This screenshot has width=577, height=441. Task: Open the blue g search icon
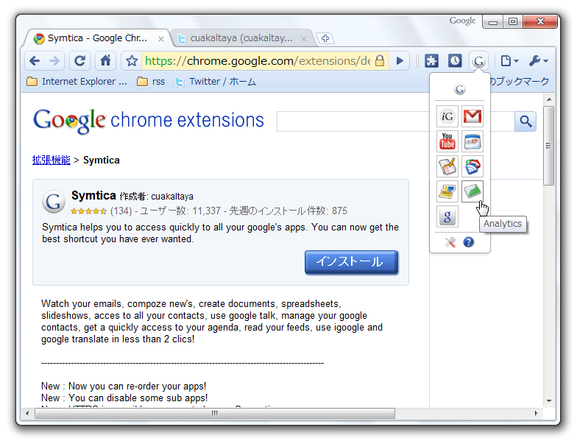[x=447, y=216]
